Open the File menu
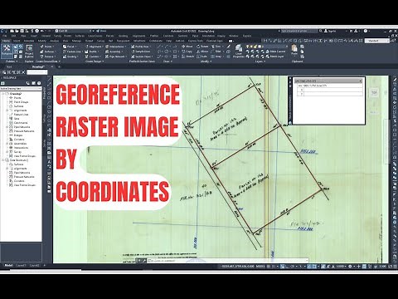 (x=5, y=36)
